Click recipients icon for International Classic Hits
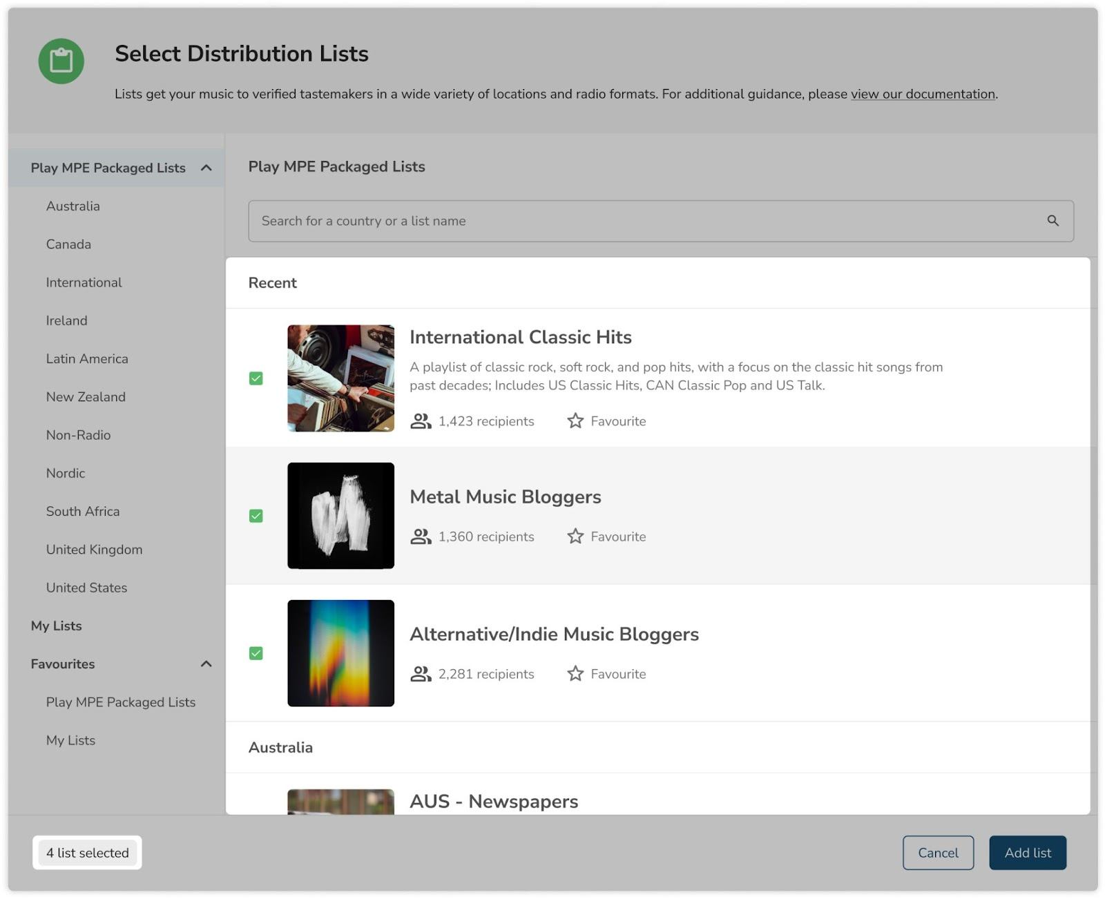The image size is (1105, 899). click(421, 421)
